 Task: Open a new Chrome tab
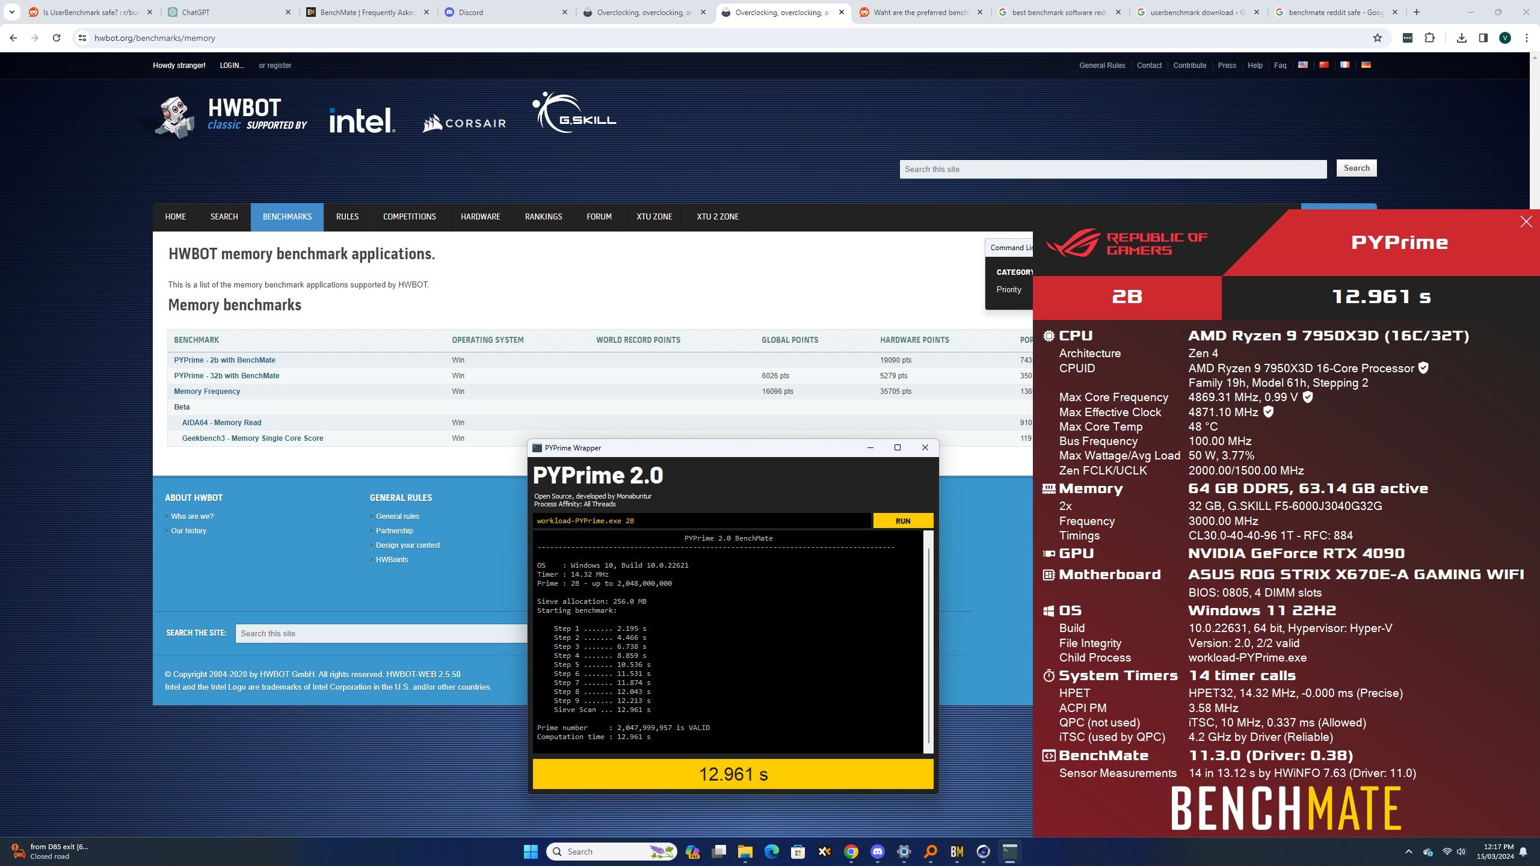click(1417, 12)
